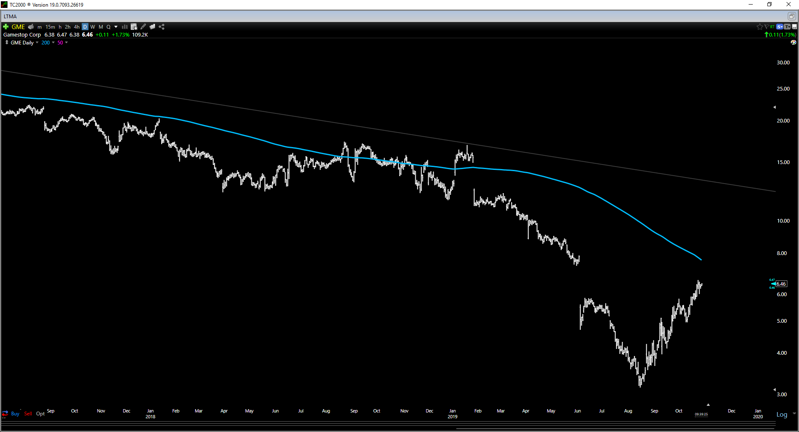Viewport: 799px width, 432px height.
Task: Open the gray T time-link dropdown
Action: point(787,27)
